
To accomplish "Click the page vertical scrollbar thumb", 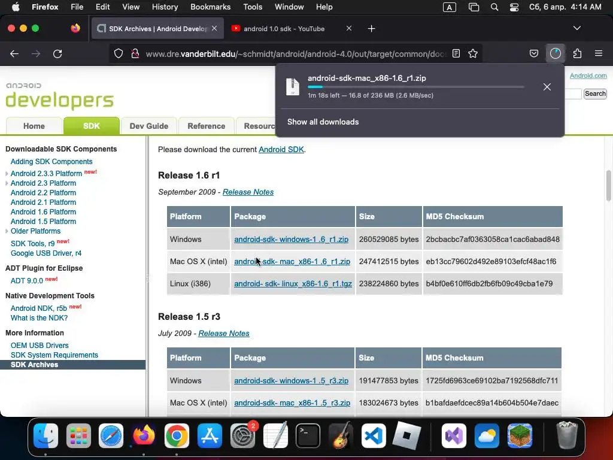I will tap(608, 186).
